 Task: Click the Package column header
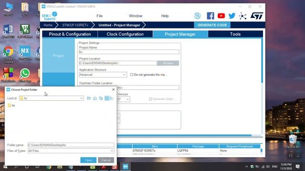tap(198, 146)
